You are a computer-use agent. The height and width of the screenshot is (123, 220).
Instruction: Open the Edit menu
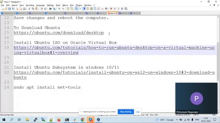(8, 5)
